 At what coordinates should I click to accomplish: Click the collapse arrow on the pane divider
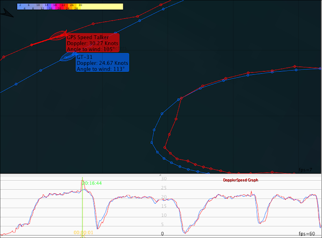[160, 175]
